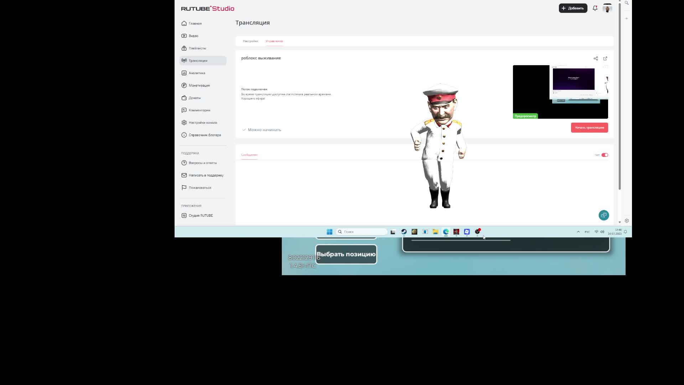Click the share icon for the stream
The width and height of the screenshot is (684, 385).
pyautogui.click(x=596, y=58)
